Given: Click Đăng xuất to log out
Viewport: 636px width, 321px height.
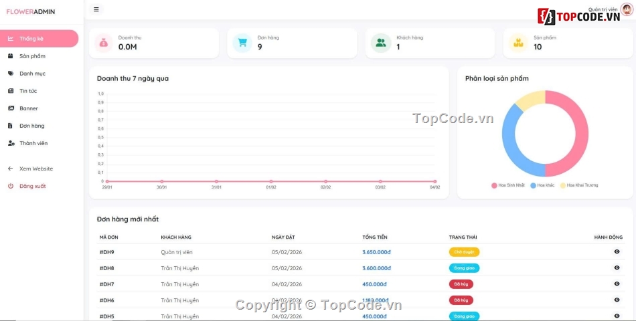Looking at the screenshot, I should pyautogui.click(x=32, y=186).
